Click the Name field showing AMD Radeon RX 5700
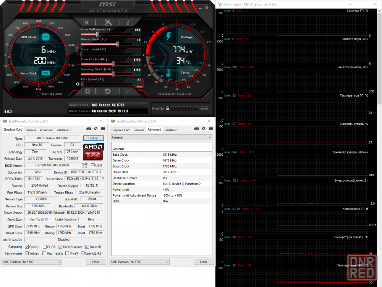This screenshot has height=287, width=382. click(x=52, y=138)
